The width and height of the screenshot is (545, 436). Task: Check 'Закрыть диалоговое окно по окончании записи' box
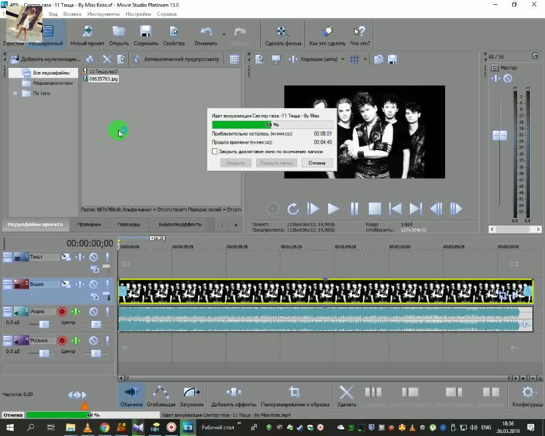214,151
